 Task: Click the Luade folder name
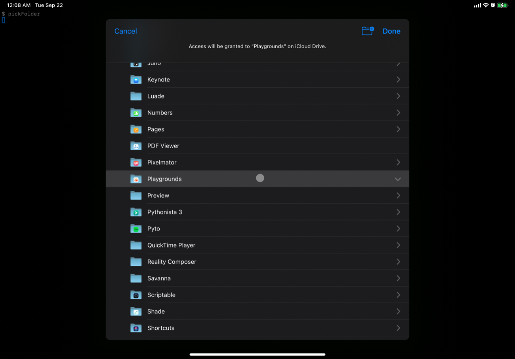coord(156,96)
